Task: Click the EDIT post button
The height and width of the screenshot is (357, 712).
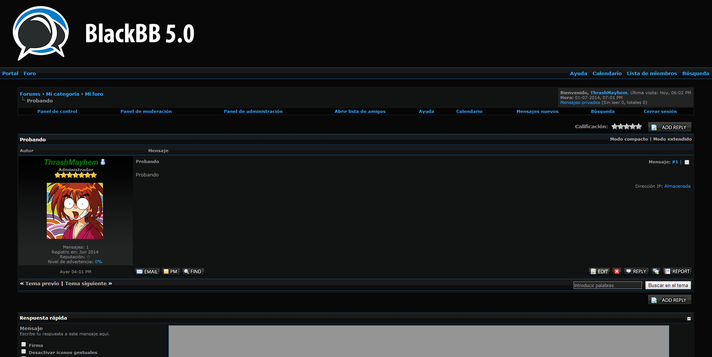Action: click(599, 271)
